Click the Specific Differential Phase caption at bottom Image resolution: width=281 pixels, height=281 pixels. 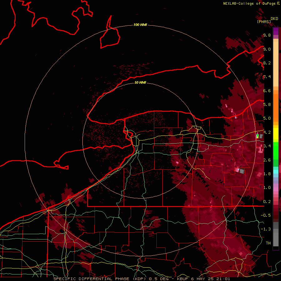[141, 279]
